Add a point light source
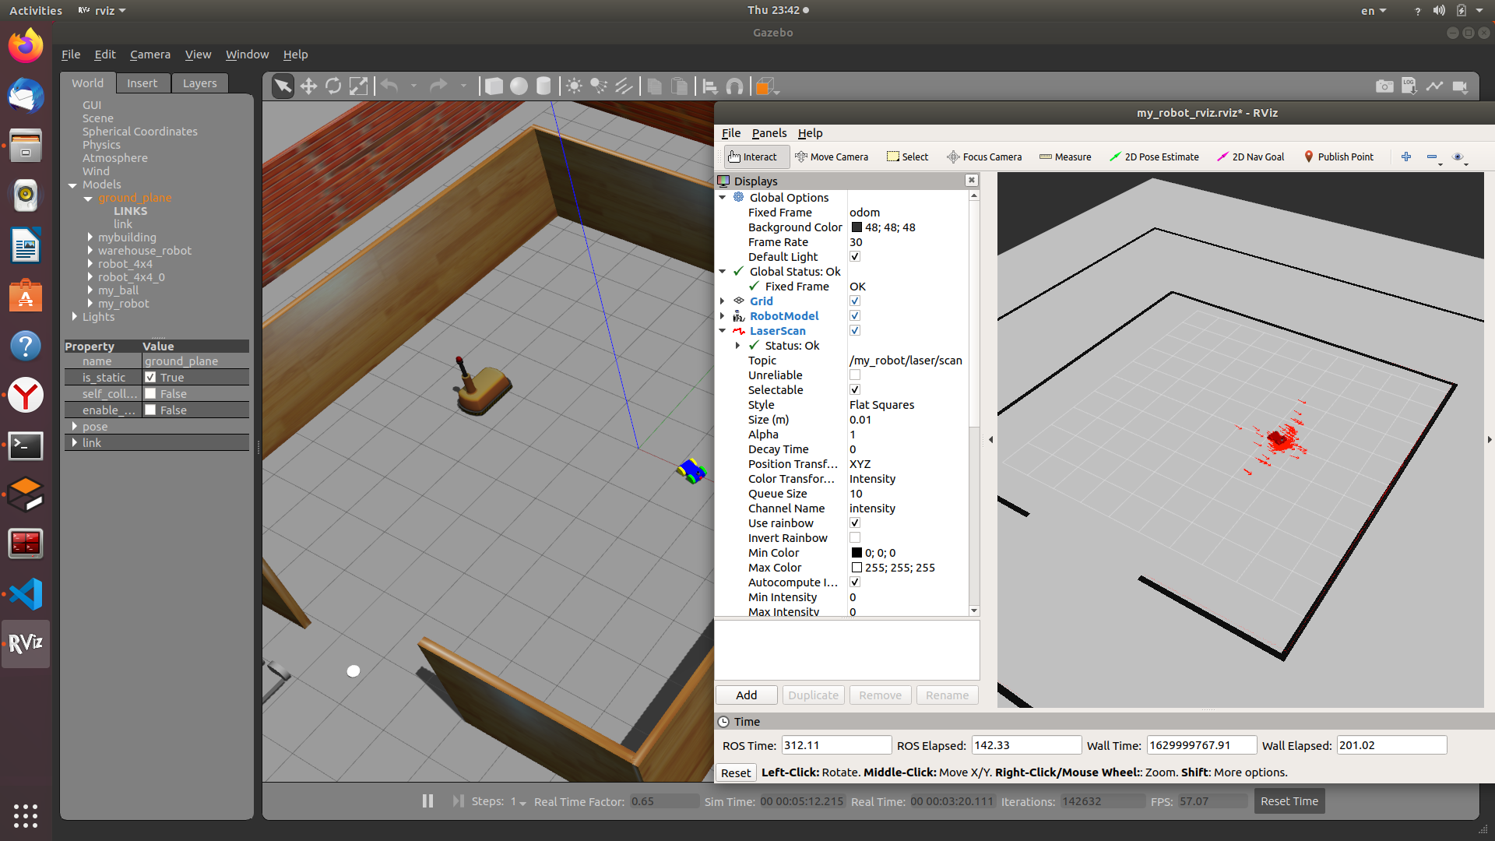1495x841 pixels. pos(574,86)
